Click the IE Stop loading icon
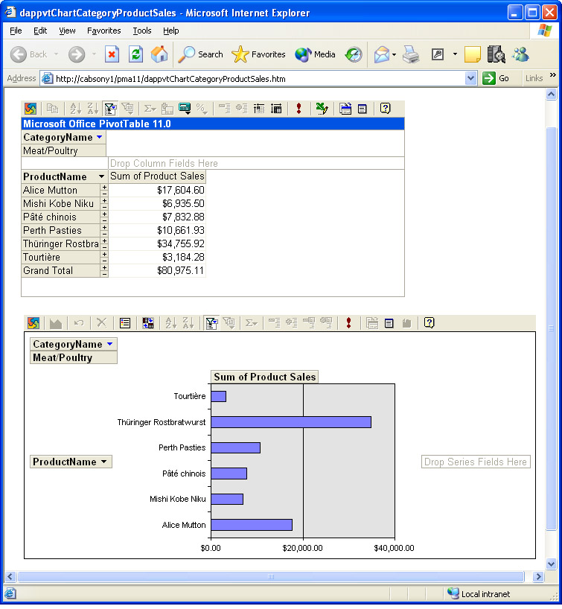The height and width of the screenshot is (609, 562). [x=112, y=54]
